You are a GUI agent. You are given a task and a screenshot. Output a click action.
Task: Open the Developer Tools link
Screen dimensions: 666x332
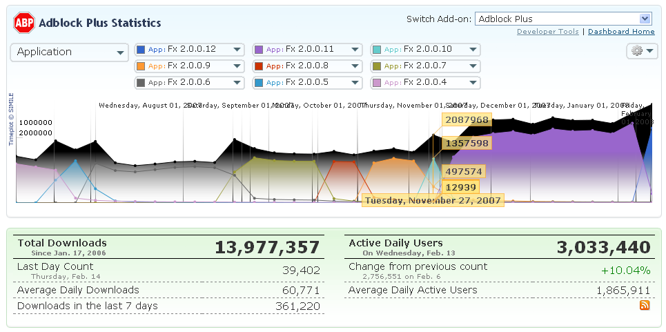(547, 32)
